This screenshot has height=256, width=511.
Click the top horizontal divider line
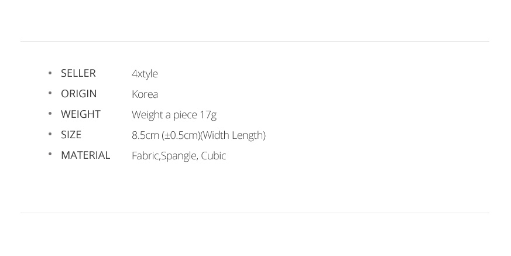pos(255,41)
